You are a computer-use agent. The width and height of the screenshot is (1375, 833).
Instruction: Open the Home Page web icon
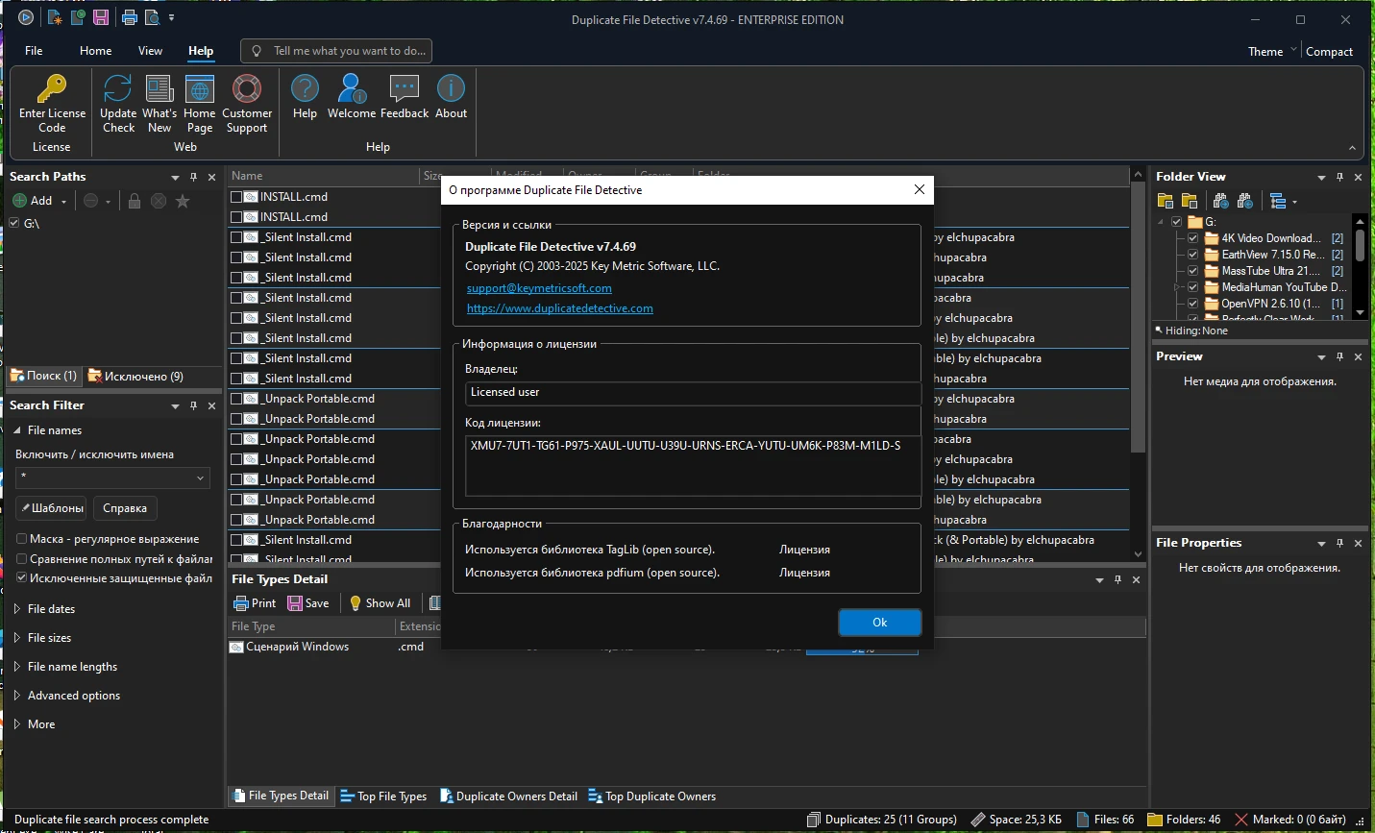click(x=200, y=90)
